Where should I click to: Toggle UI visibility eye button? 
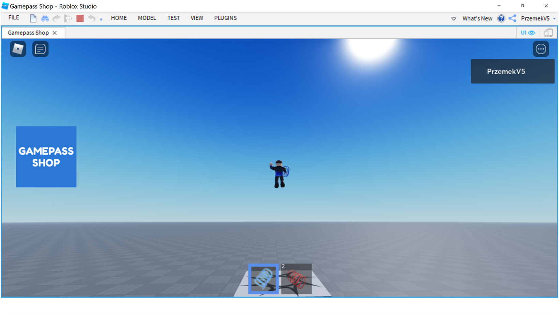coord(528,33)
